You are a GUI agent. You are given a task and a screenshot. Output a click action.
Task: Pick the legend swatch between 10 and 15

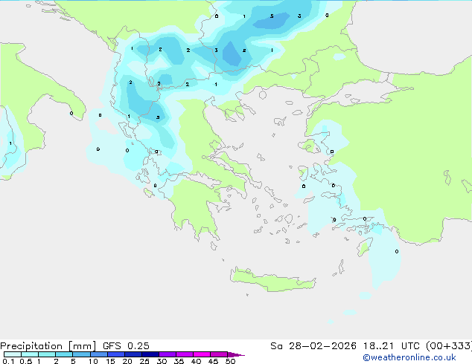click(x=98, y=354)
